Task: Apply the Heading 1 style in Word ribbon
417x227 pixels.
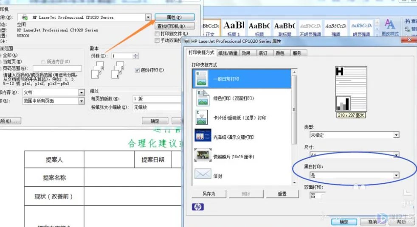Action: click(x=234, y=28)
